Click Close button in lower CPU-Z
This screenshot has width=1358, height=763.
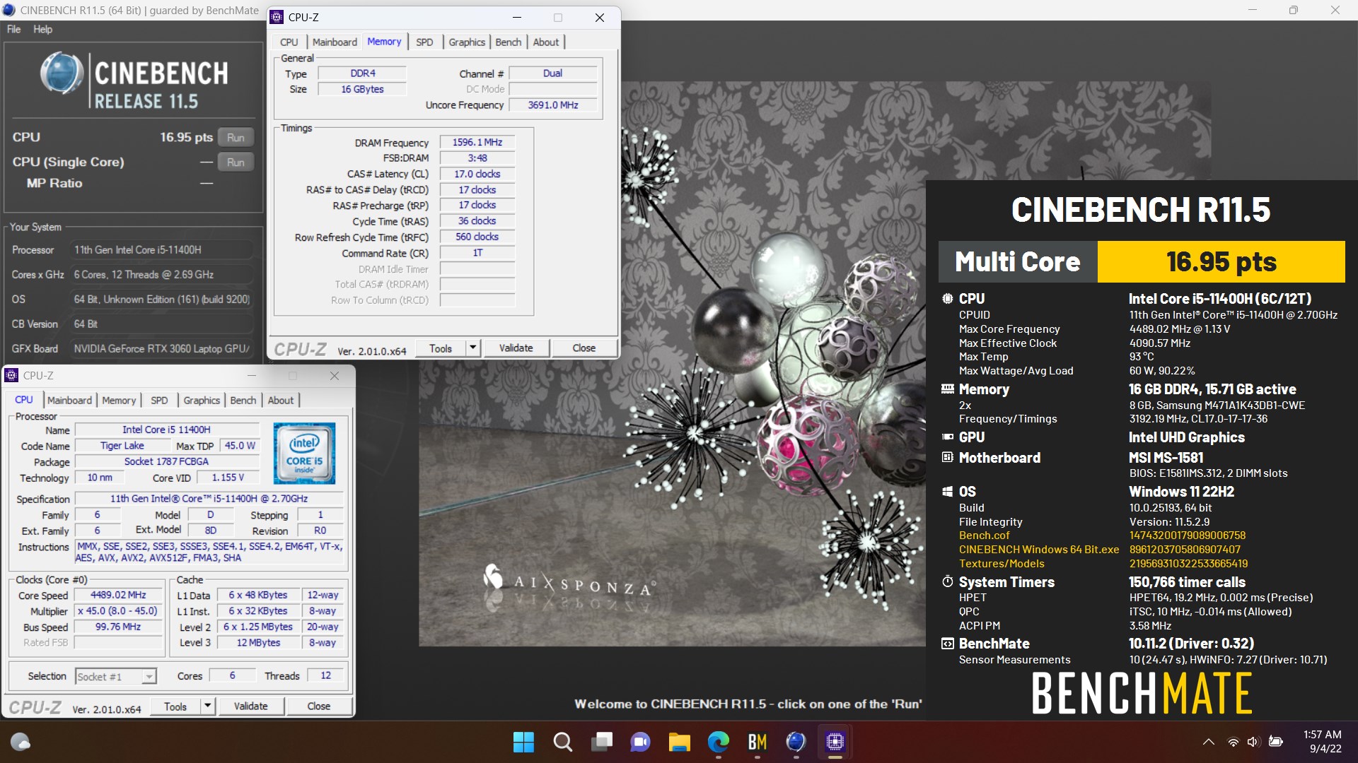point(318,706)
